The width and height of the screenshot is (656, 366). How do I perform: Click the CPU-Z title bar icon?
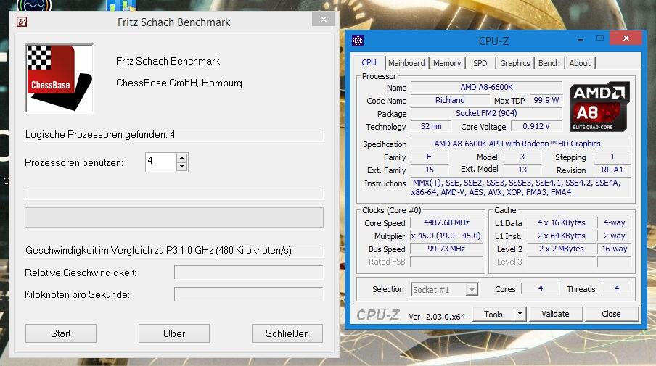click(x=358, y=41)
